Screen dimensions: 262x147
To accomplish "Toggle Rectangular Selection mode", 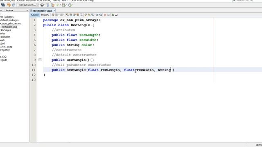I will (x=81, y=15).
